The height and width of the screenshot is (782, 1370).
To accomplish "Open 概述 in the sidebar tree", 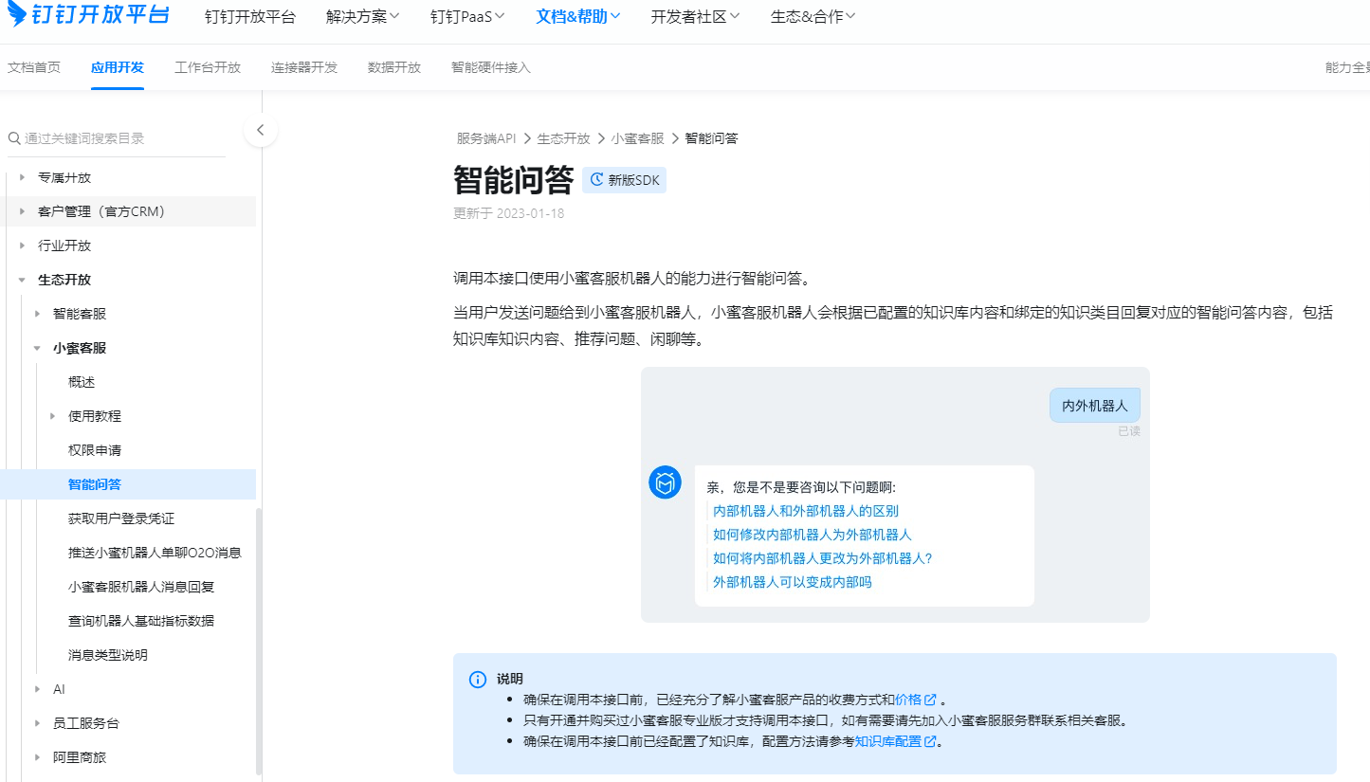I will [x=82, y=382].
